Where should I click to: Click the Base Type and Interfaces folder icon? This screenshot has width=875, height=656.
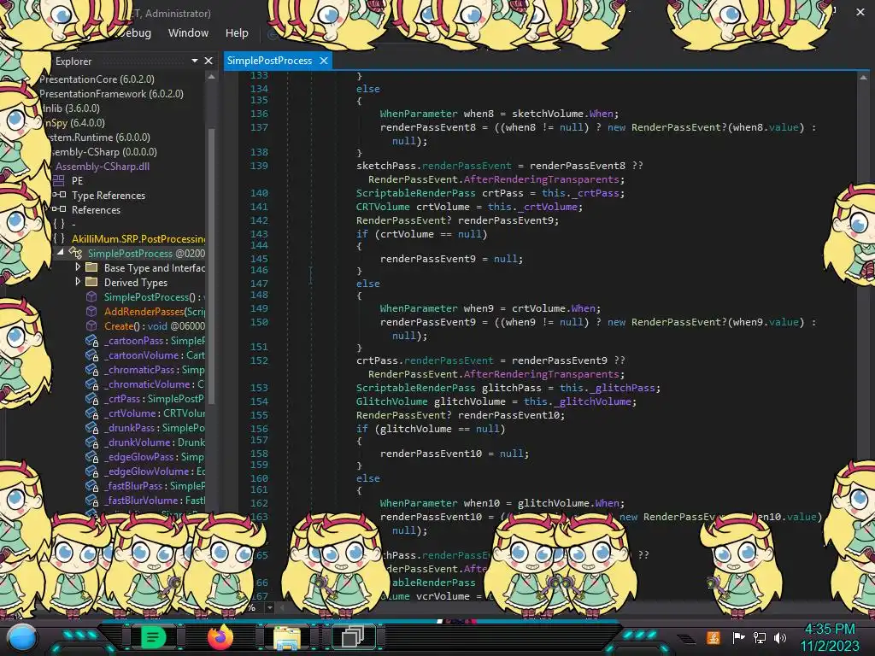point(91,267)
